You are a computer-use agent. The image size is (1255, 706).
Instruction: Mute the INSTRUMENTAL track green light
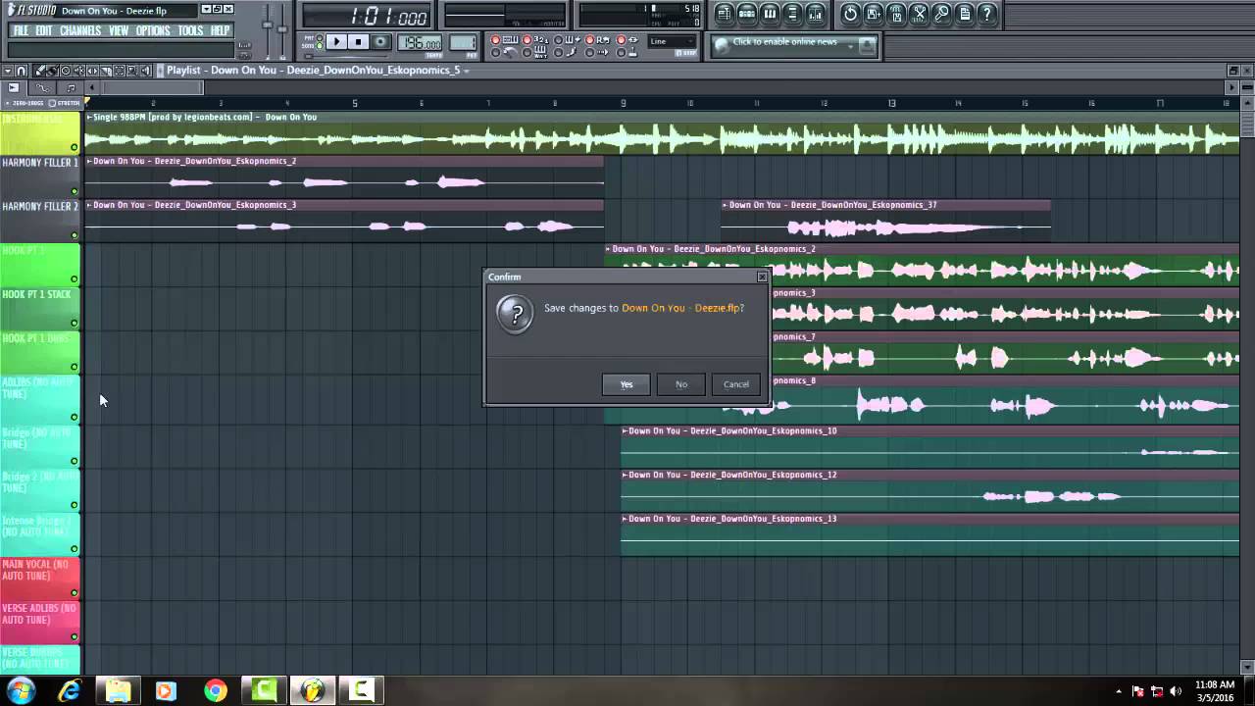tap(74, 147)
